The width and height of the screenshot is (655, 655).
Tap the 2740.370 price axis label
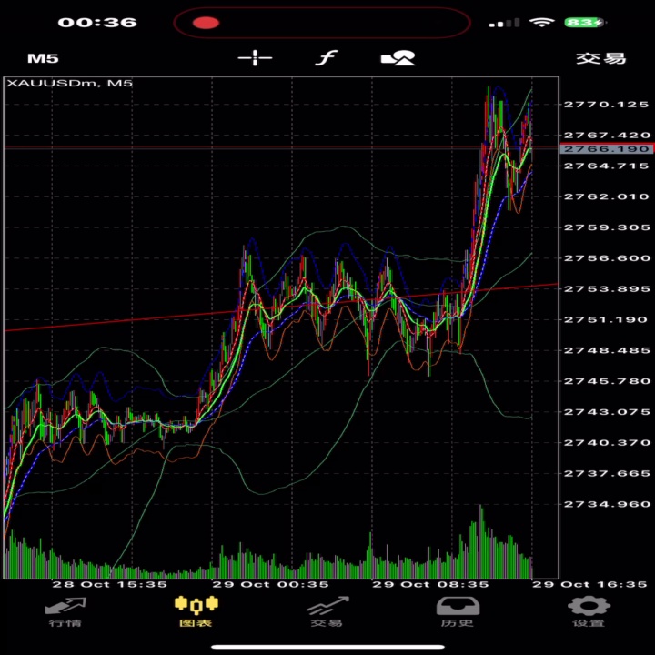(607, 443)
